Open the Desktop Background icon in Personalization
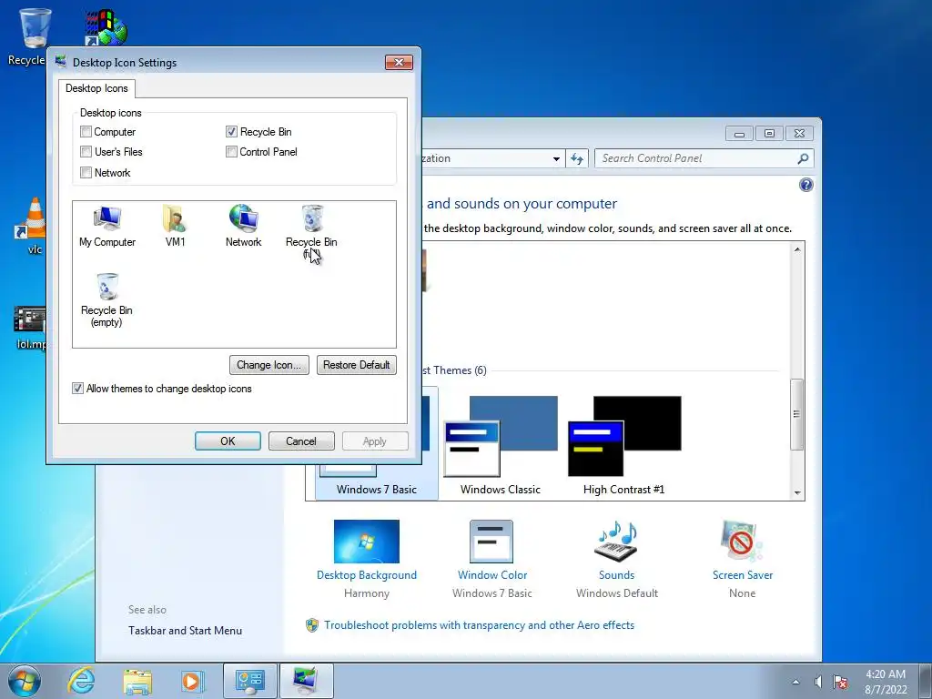Viewport: 932px width, 699px height. click(367, 541)
